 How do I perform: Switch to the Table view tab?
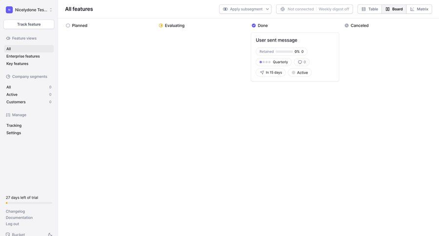click(x=370, y=9)
